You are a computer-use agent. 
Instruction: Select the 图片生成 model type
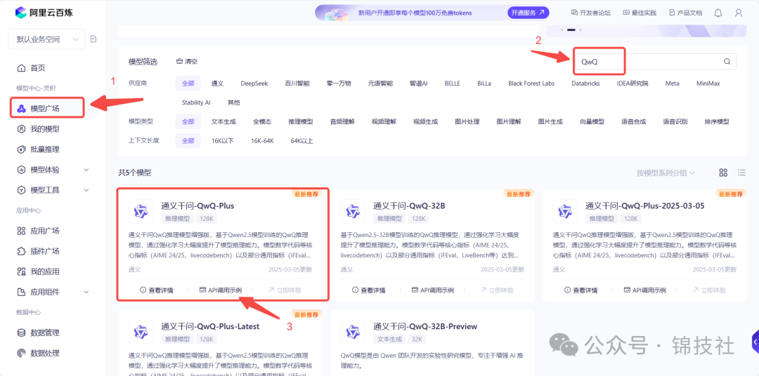click(550, 122)
